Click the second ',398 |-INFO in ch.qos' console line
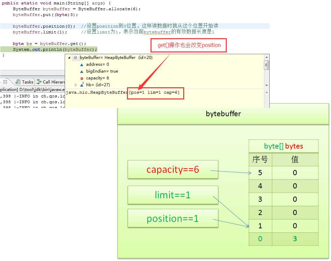Image resolution: width=331 pixels, height=261 pixels. click(32, 102)
